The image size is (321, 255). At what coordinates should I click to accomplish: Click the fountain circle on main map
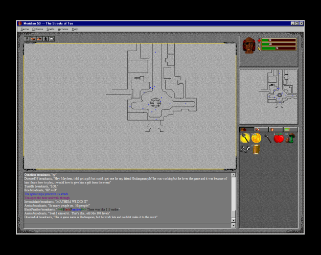155,103
